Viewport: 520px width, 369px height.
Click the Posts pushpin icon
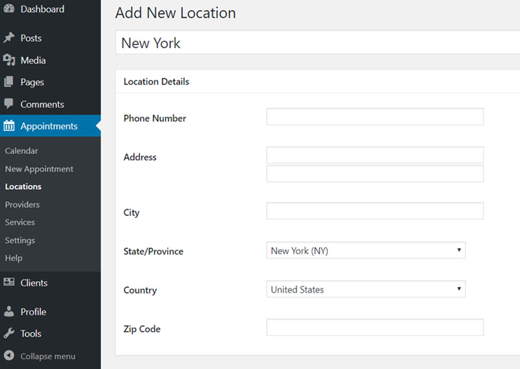(x=9, y=38)
